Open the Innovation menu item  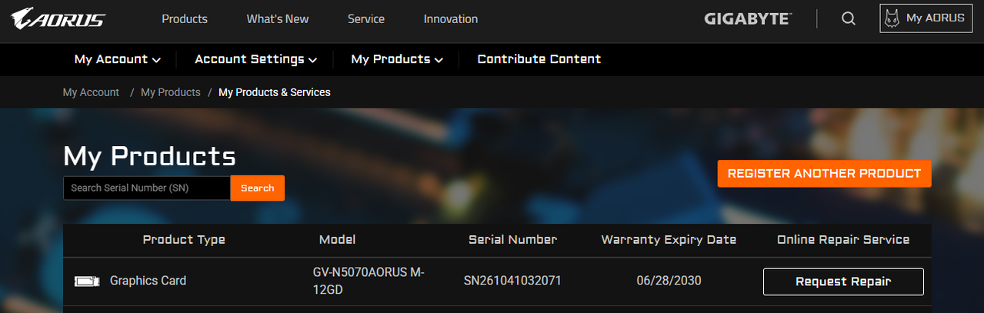(451, 18)
